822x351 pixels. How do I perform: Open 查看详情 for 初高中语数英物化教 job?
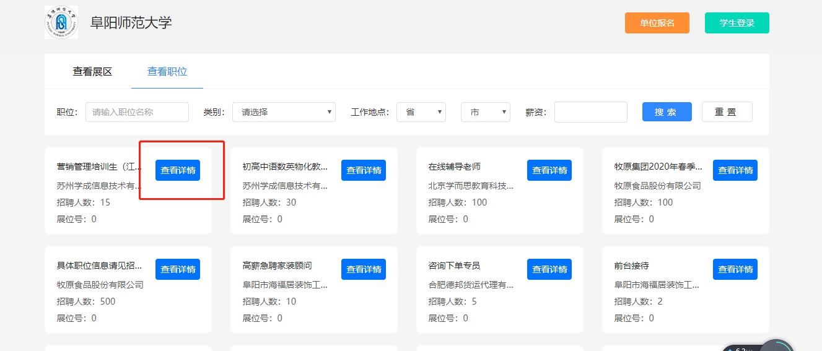pyautogui.click(x=364, y=170)
